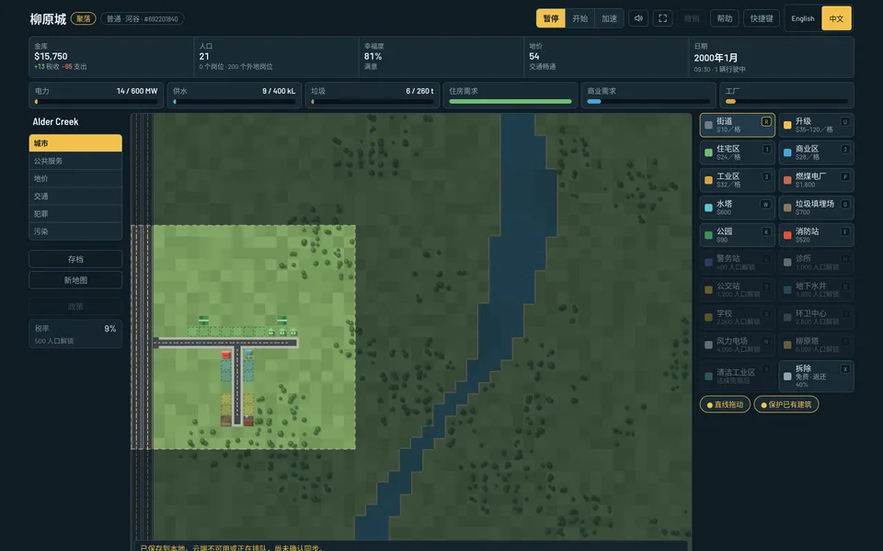This screenshot has height=551, width=883.
Task: Pick the 垃圾填埋场 landfill tool
Action: (816, 208)
